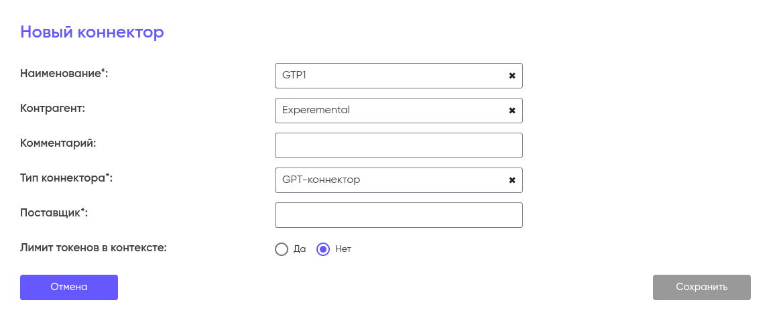Viewport: 779px width, 329px height.
Task: Focus the empty Комментарий input field
Action: tap(398, 145)
